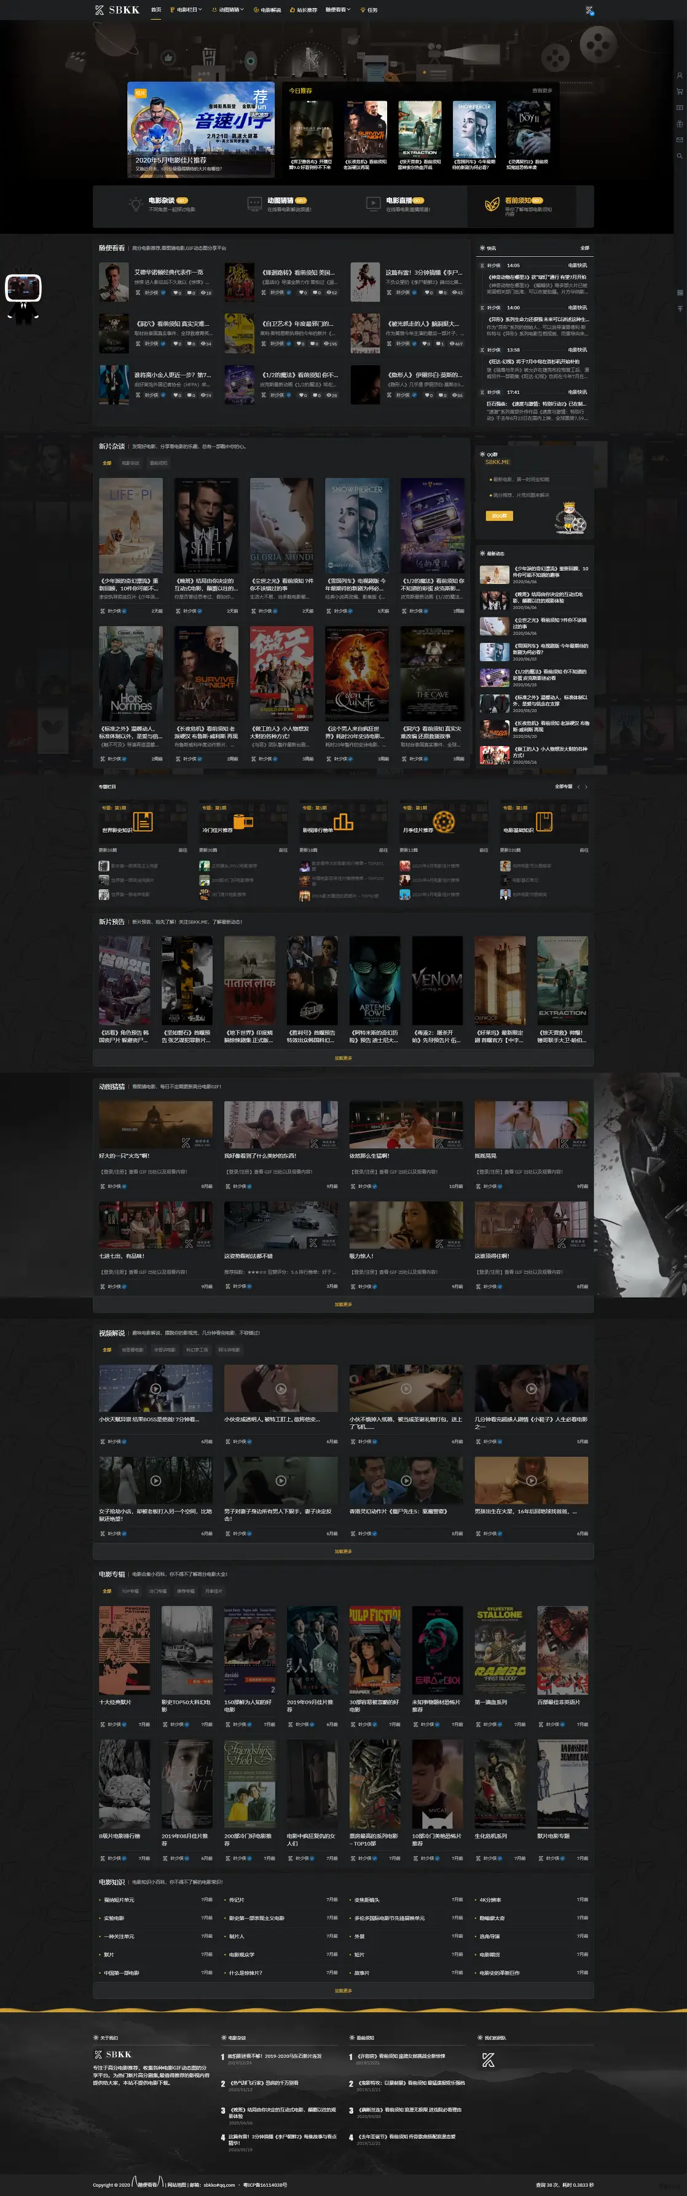Open the SURVIVE THE NIGHT poster in 新片杂谈

click(x=206, y=673)
